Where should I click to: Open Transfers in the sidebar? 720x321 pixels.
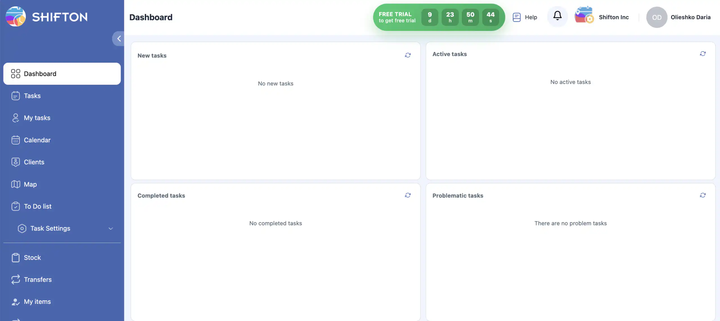[38, 279]
